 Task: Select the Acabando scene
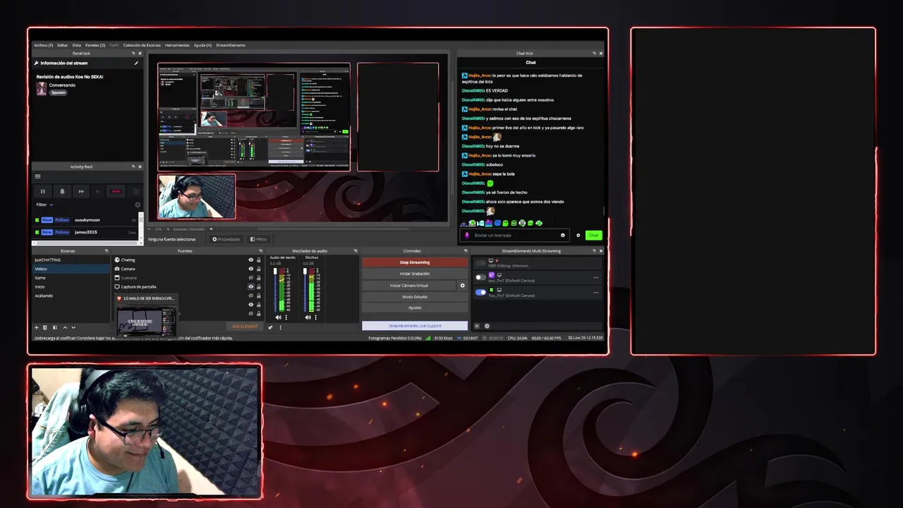point(71,296)
